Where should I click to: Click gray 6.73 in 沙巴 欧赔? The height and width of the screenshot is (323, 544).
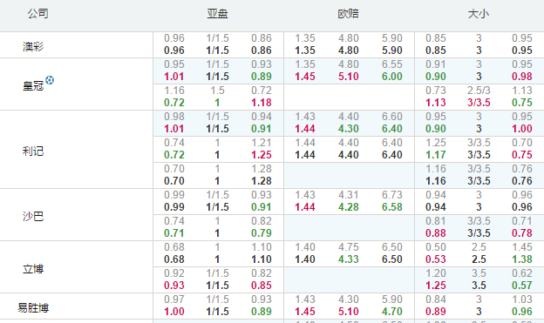point(392,195)
